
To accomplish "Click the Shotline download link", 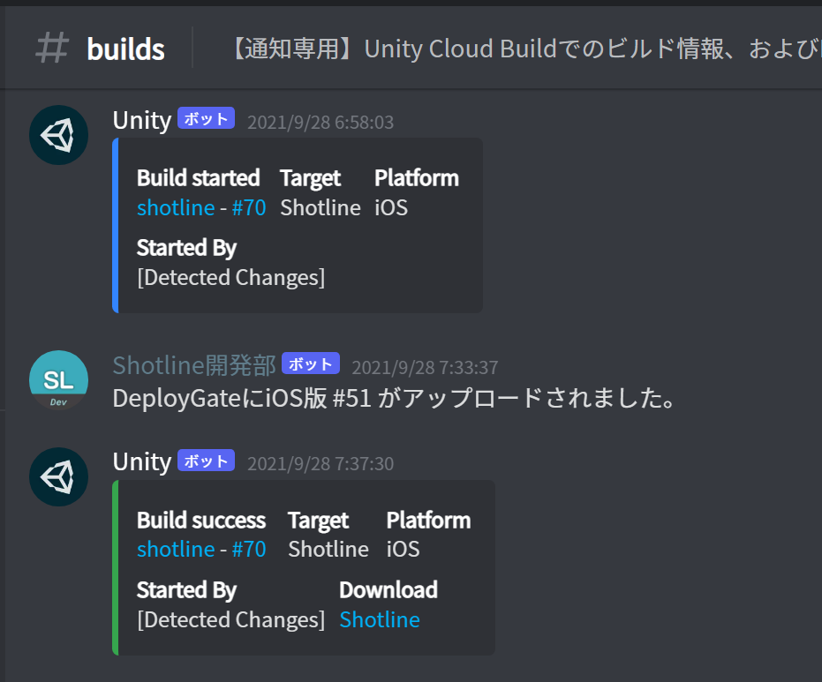I will [x=380, y=619].
